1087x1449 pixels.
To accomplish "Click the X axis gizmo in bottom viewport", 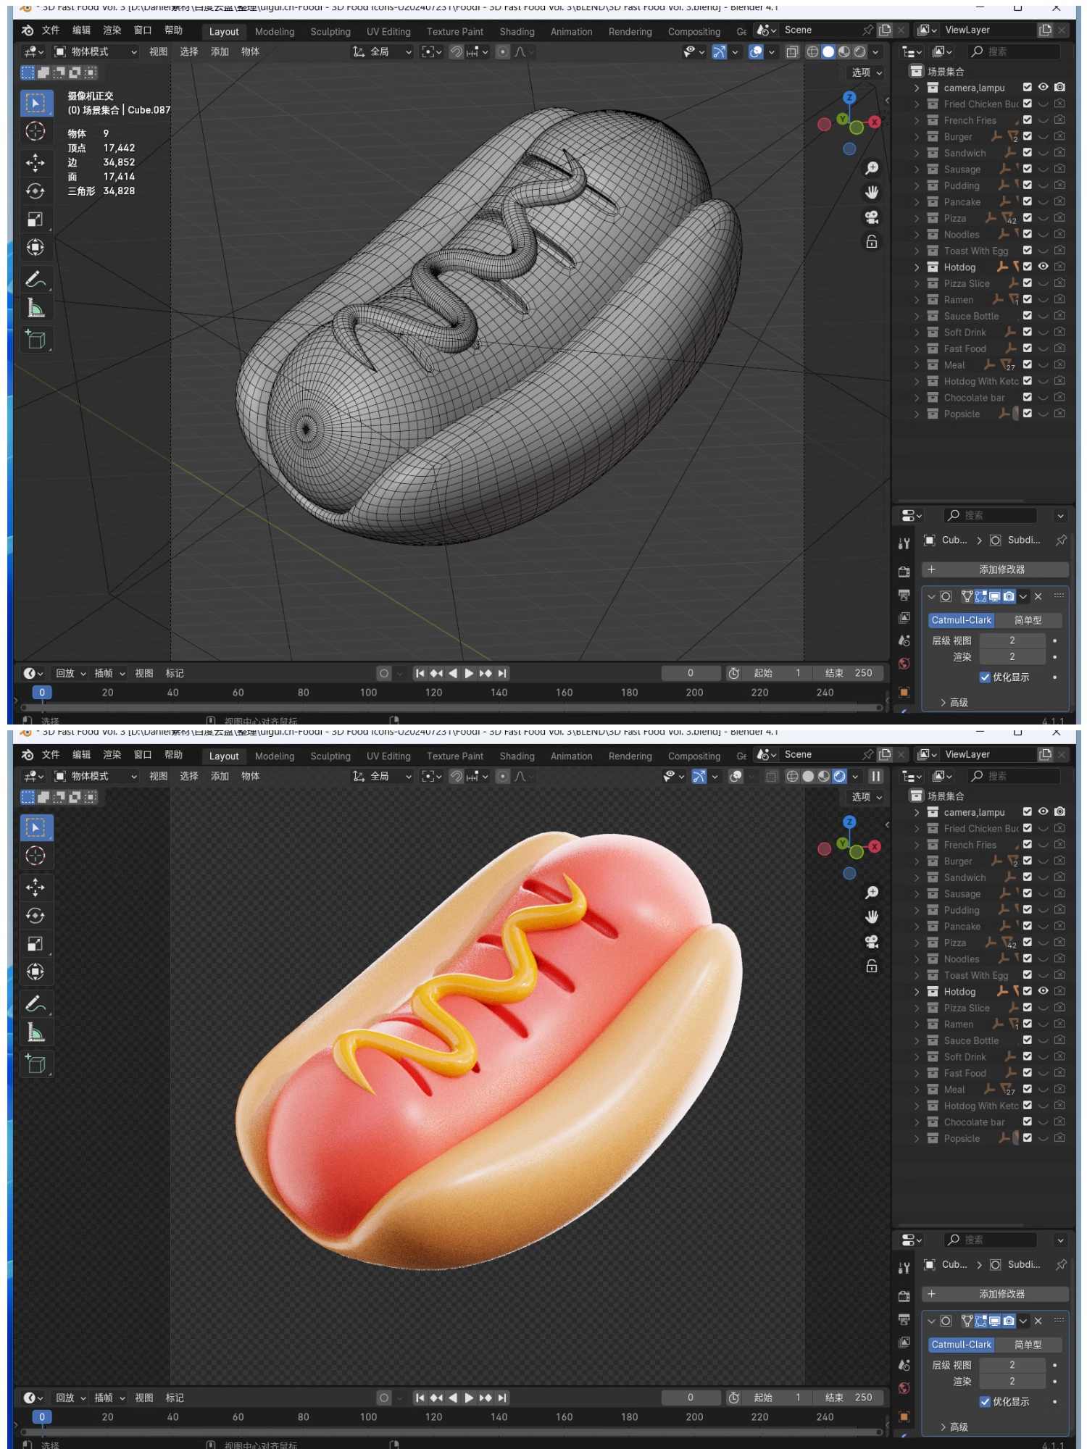I will click(875, 846).
